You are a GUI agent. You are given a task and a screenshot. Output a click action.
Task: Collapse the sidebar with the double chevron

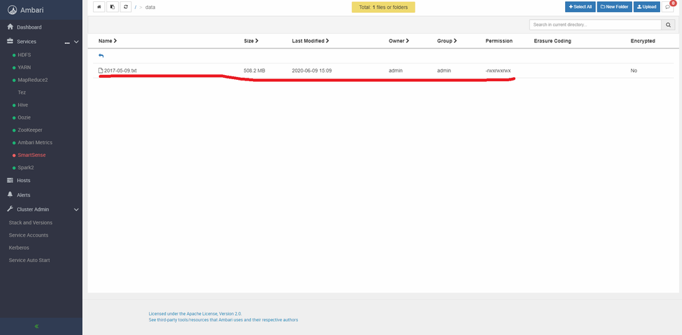point(36,326)
